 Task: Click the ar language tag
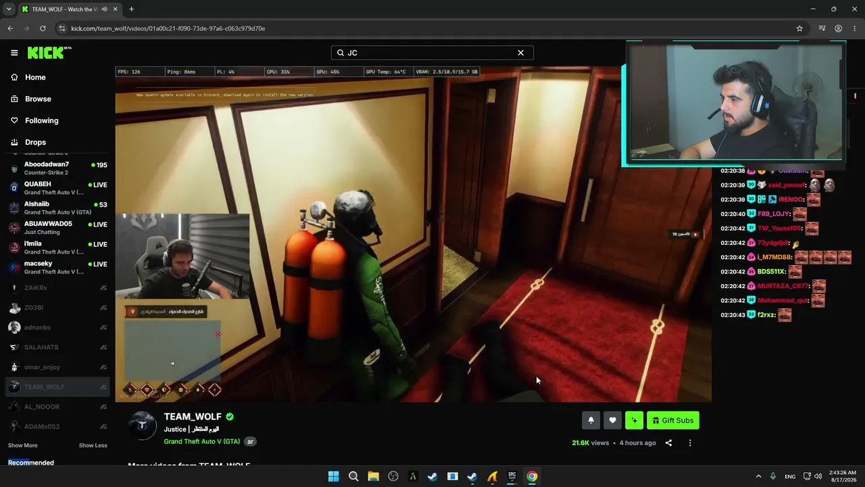tap(250, 442)
